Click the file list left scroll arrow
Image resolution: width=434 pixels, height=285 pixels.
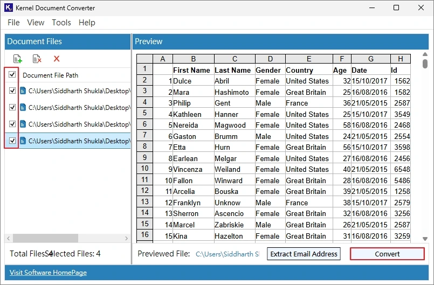9,238
